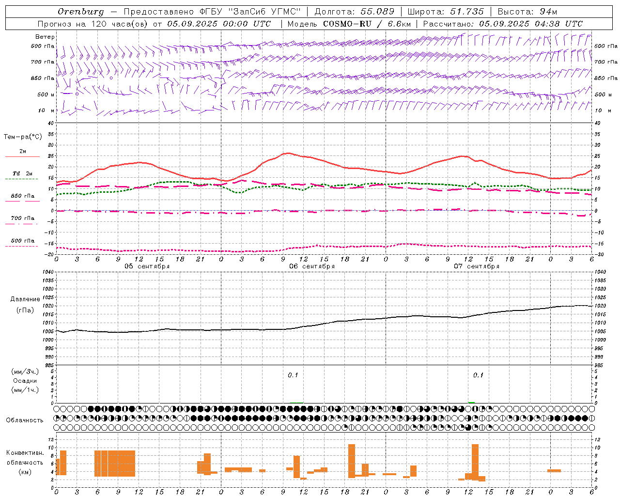Click the 'Конвективн.' convective cloud label
Image resolution: width=620 pixels, height=496 pixels.
[25, 453]
